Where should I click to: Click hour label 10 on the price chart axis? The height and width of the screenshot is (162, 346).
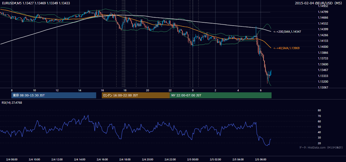click(x=34, y=90)
